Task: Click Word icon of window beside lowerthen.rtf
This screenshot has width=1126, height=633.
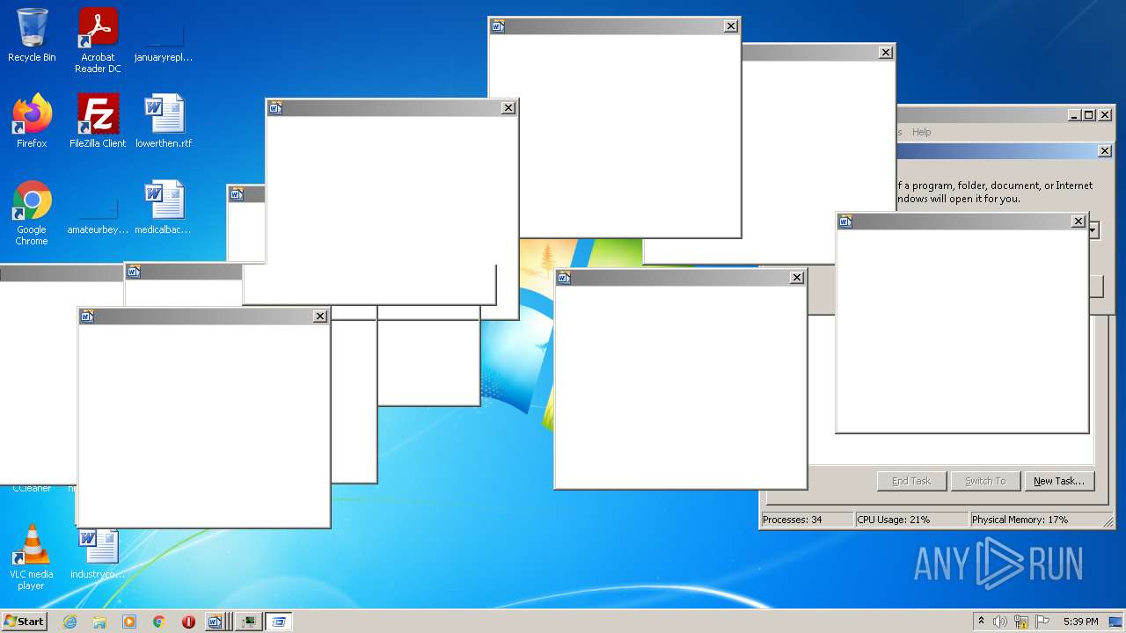Action: coord(275,108)
